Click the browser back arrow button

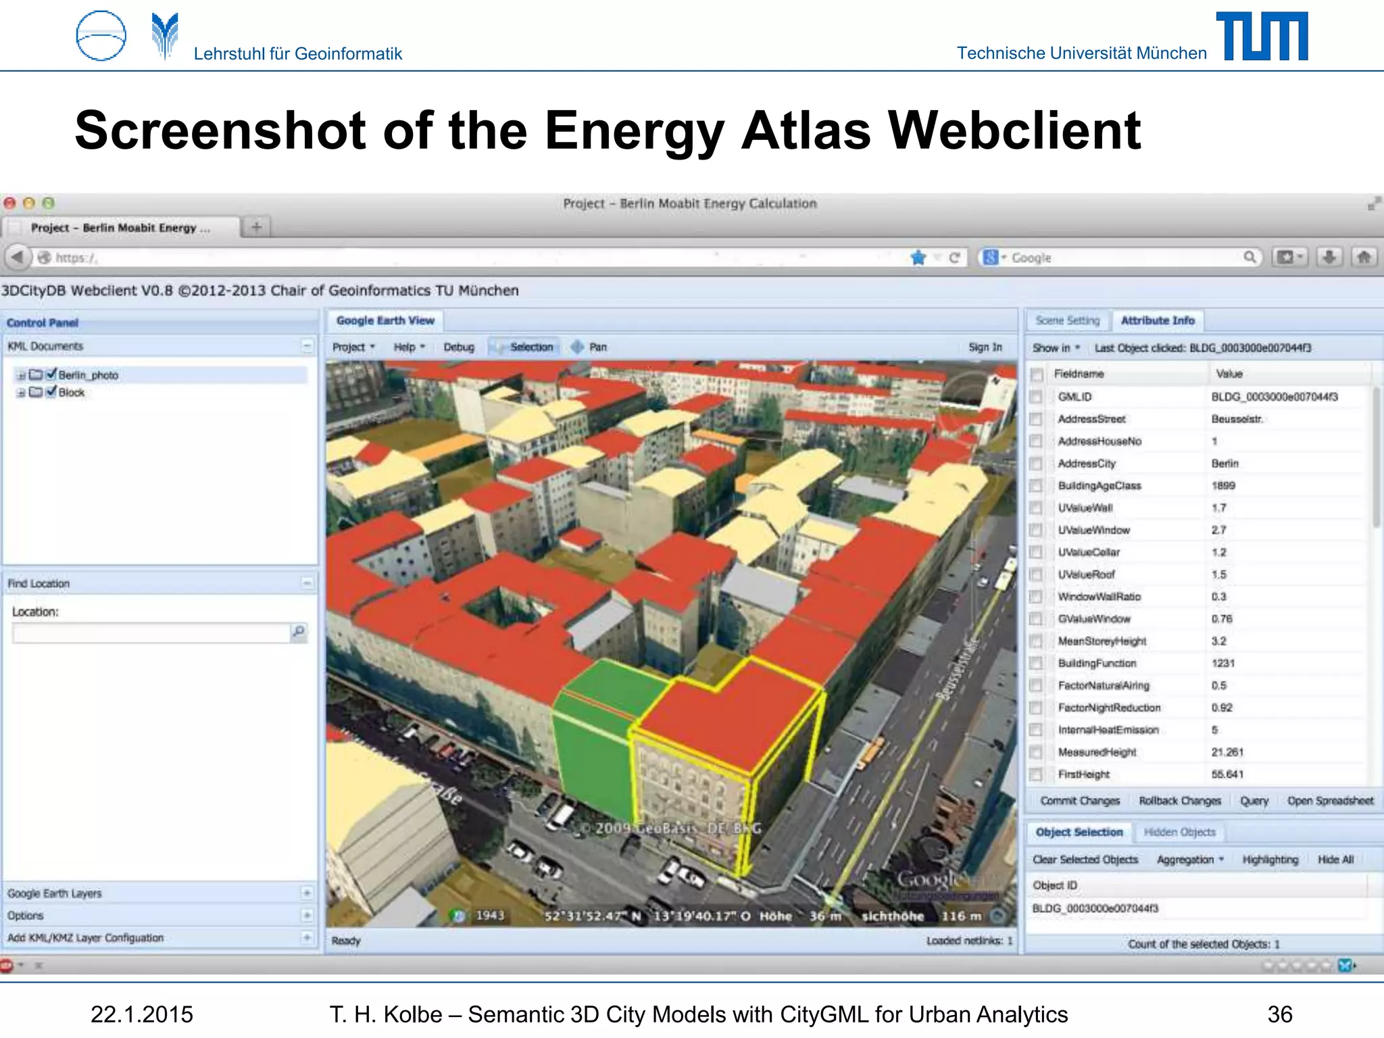click(18, 257)
